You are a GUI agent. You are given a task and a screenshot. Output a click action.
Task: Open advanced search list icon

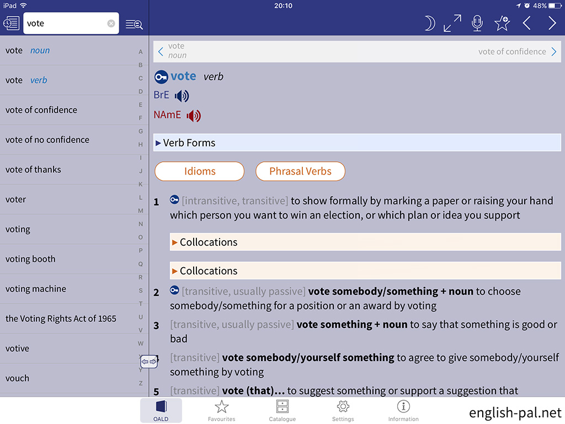point(134,24)
